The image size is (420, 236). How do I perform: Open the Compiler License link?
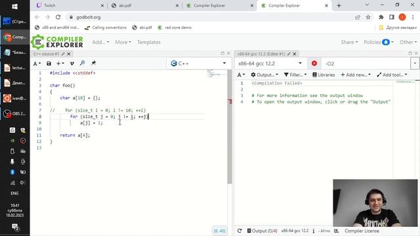[362, 231]
